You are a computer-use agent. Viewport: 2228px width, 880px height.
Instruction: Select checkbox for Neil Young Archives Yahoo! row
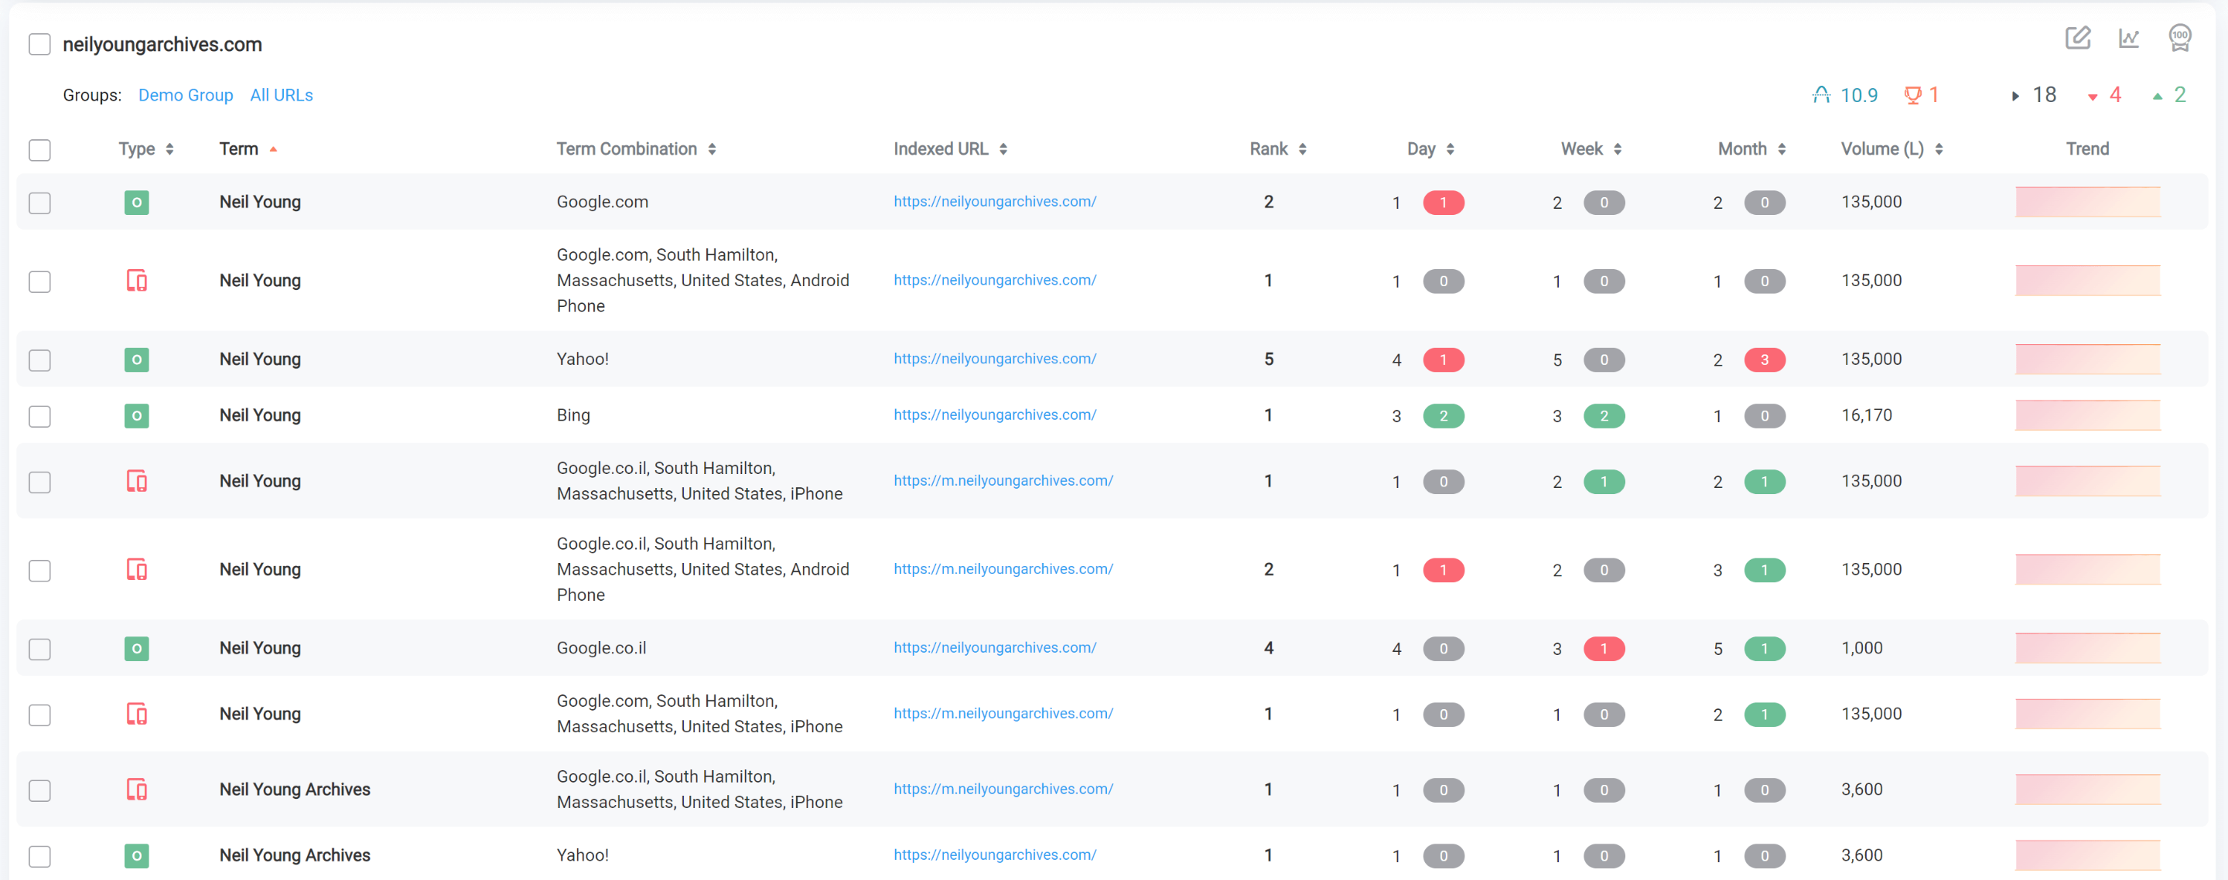[x=39, y=857]
